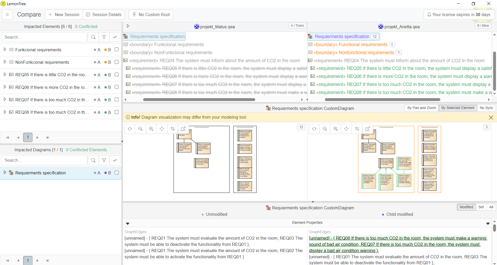Select Functional requirements boundary in projekt_Anetta tree
Image resolution: width=497 pixels, height=265 pixels.
click(350, 45)
